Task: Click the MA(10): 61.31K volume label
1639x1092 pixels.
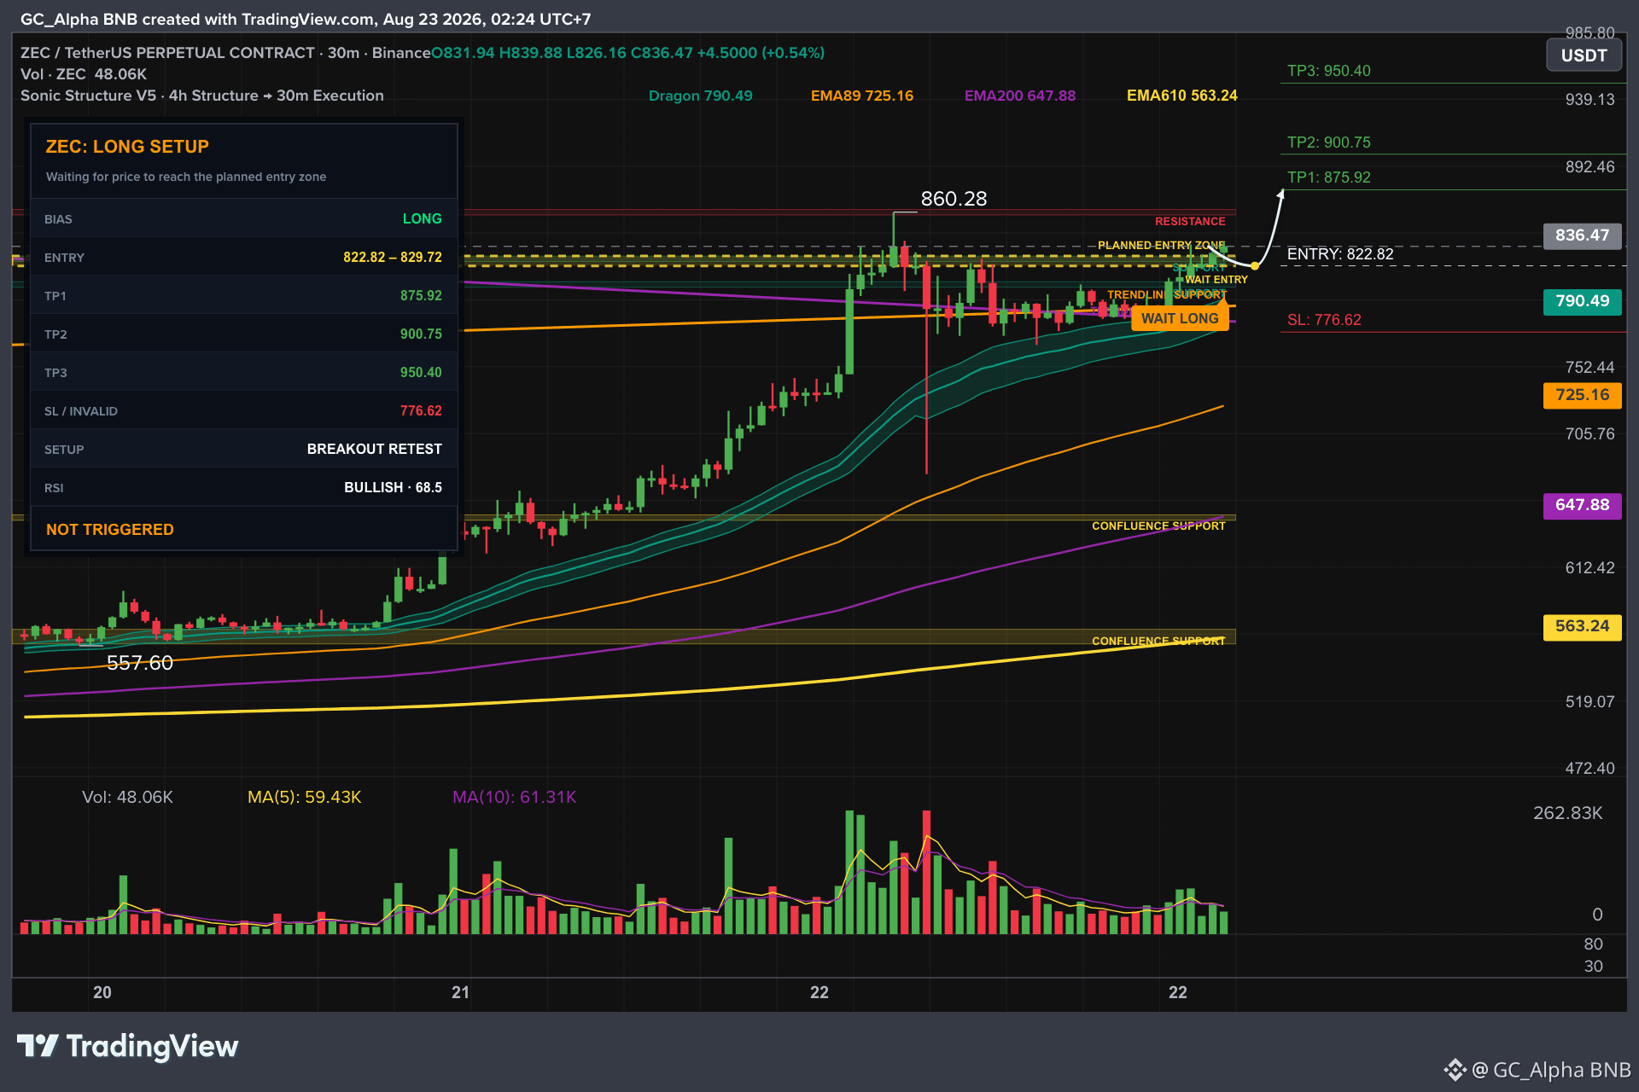Action: coord(514,797)
